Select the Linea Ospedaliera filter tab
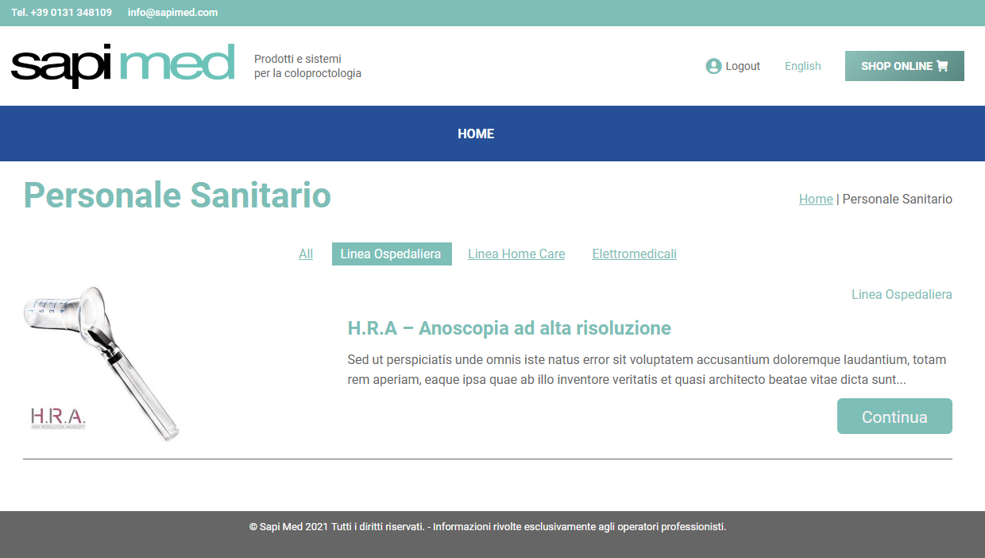 click(392, 254)
